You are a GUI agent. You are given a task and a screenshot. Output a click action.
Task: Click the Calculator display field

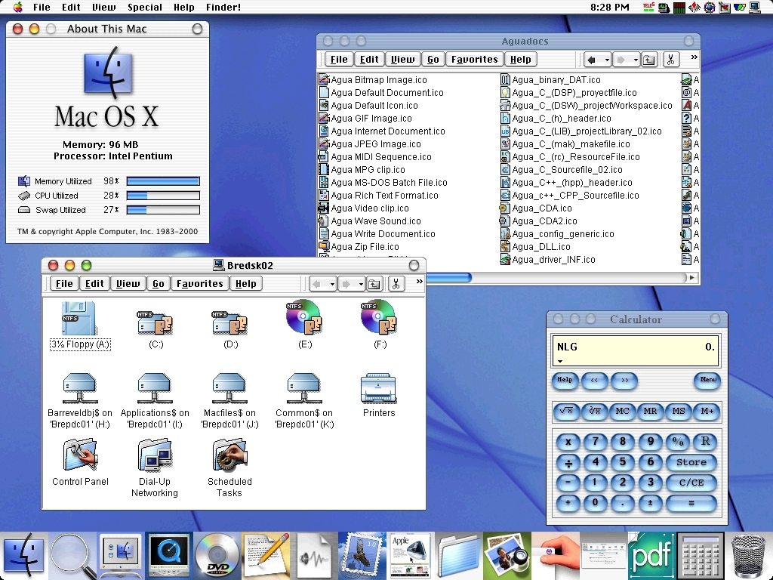pyautogui.click(x=635, y=350)
